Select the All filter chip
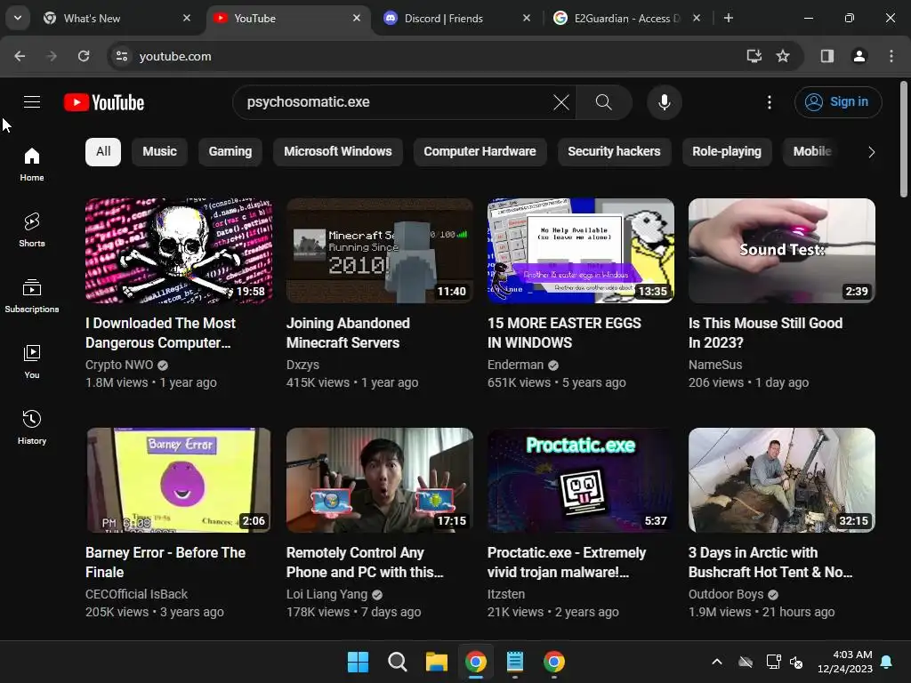Image resolution: width=911 pixels, height=683 pixels. click(103, 151)
